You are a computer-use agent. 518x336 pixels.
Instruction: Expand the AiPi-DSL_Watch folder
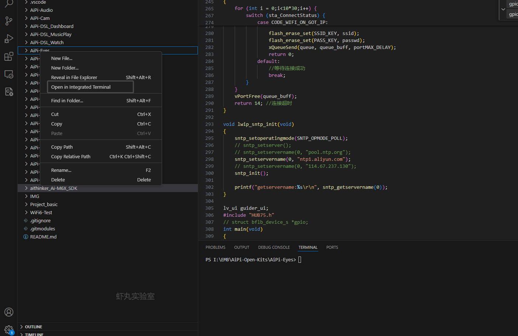(26, 42)
